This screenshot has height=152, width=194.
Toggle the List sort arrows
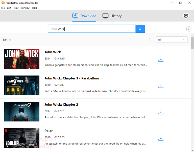10,40
